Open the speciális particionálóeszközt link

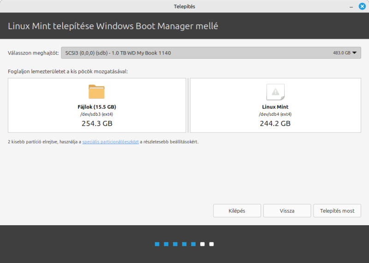[x=110, y=142]
